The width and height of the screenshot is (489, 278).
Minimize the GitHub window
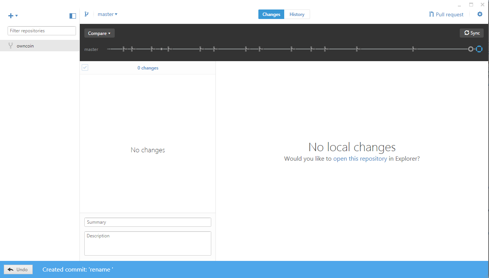pos(459,5)
